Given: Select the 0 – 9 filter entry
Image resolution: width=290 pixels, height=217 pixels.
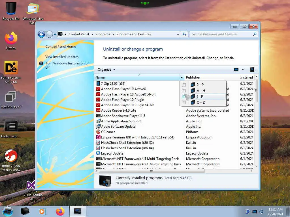Looking at the screenshot, I should click(x=203, y=85).
